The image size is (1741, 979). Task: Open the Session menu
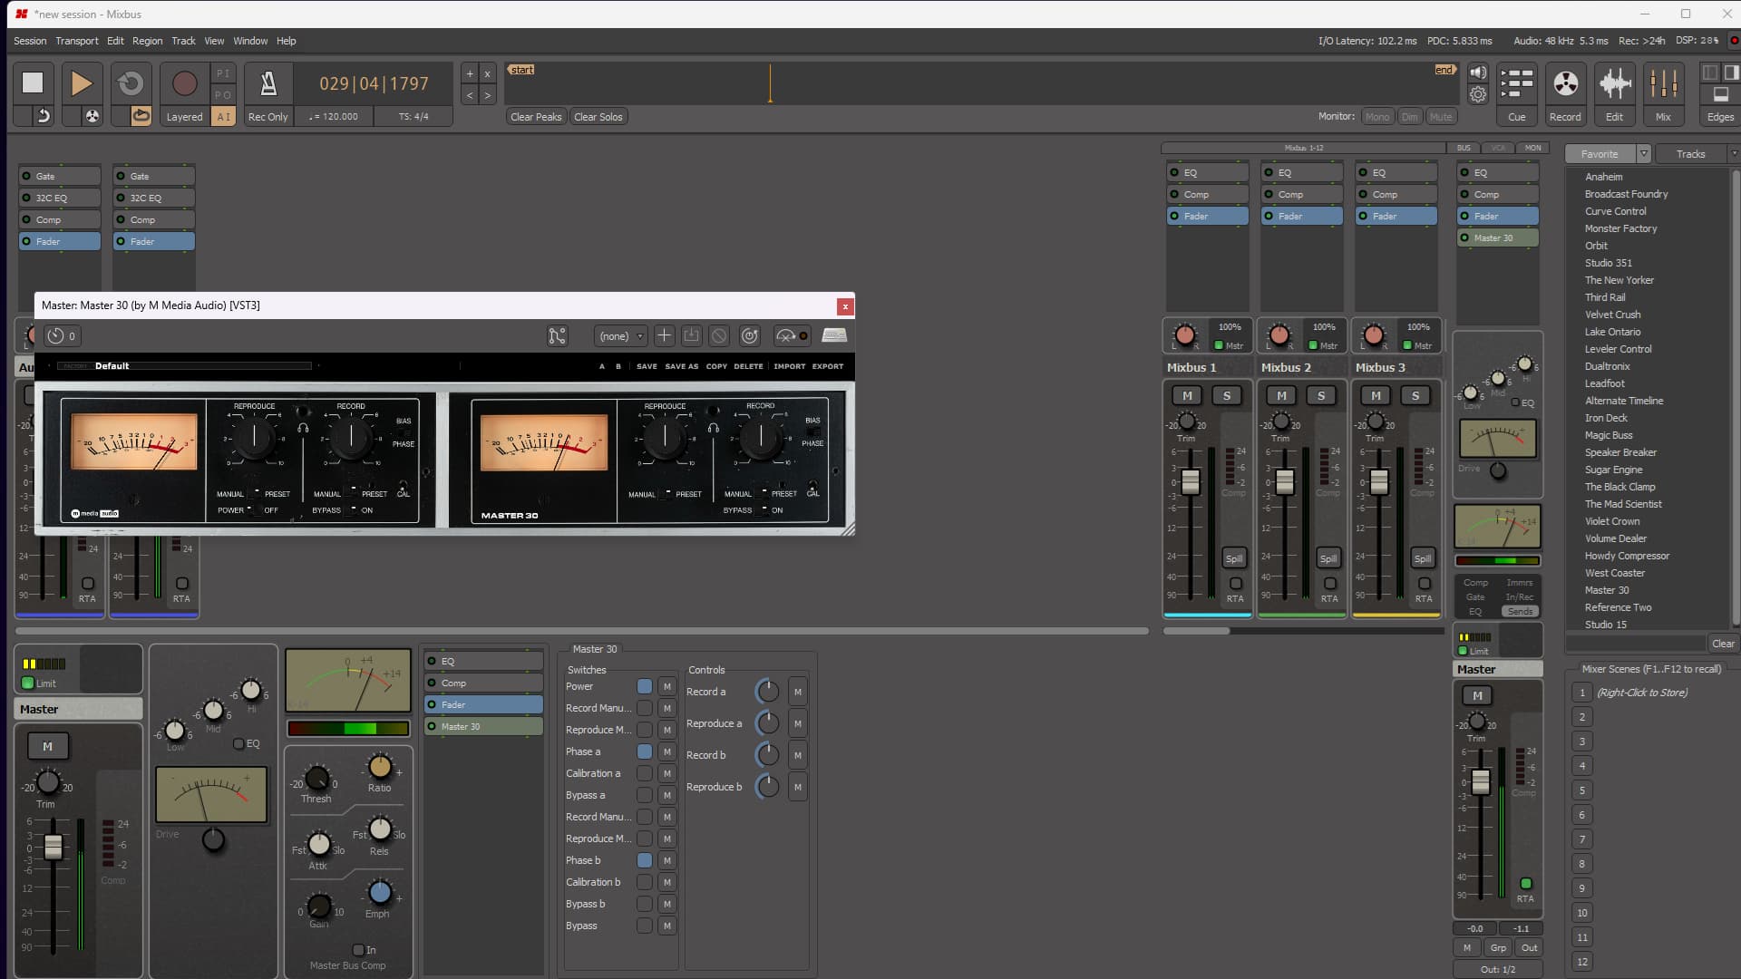[30, 41]
